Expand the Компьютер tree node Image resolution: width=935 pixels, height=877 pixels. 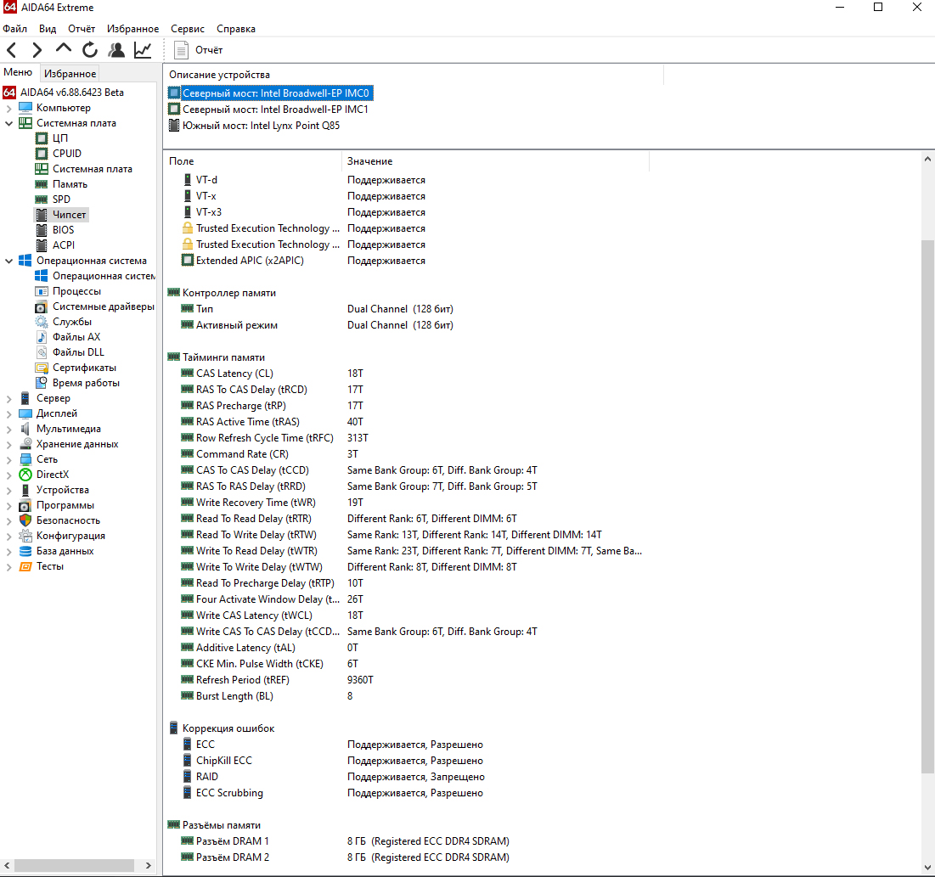(x=9, y=109)
